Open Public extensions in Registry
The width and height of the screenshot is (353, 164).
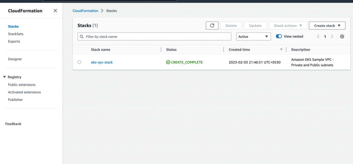pyautogui.click(x=22, y=85)
